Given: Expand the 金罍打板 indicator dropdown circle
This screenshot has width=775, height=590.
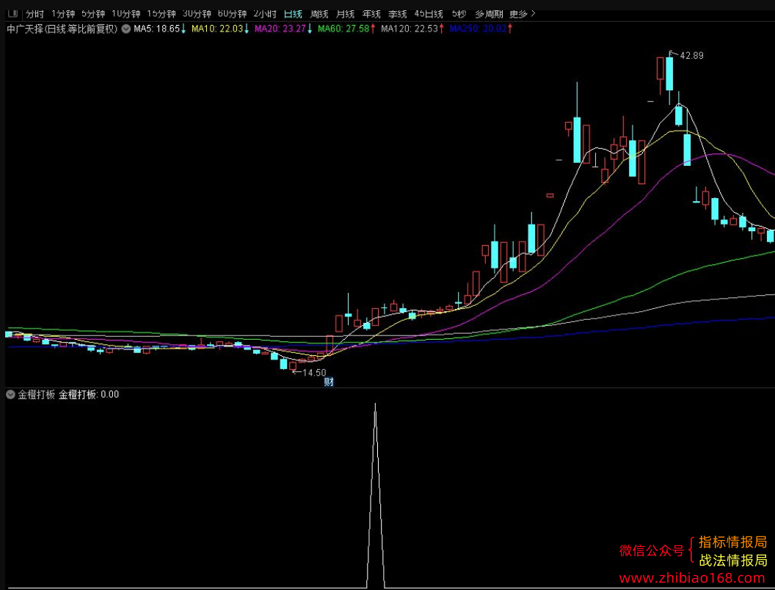Looking at the screenshot, I should 10,394.
